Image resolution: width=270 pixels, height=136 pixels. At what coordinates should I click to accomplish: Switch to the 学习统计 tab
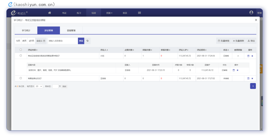pos(26,30)
